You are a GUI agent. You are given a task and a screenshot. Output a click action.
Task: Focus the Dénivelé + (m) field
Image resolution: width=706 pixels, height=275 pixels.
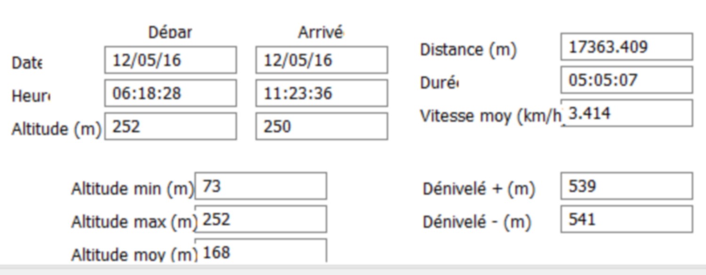click(627, 186)
